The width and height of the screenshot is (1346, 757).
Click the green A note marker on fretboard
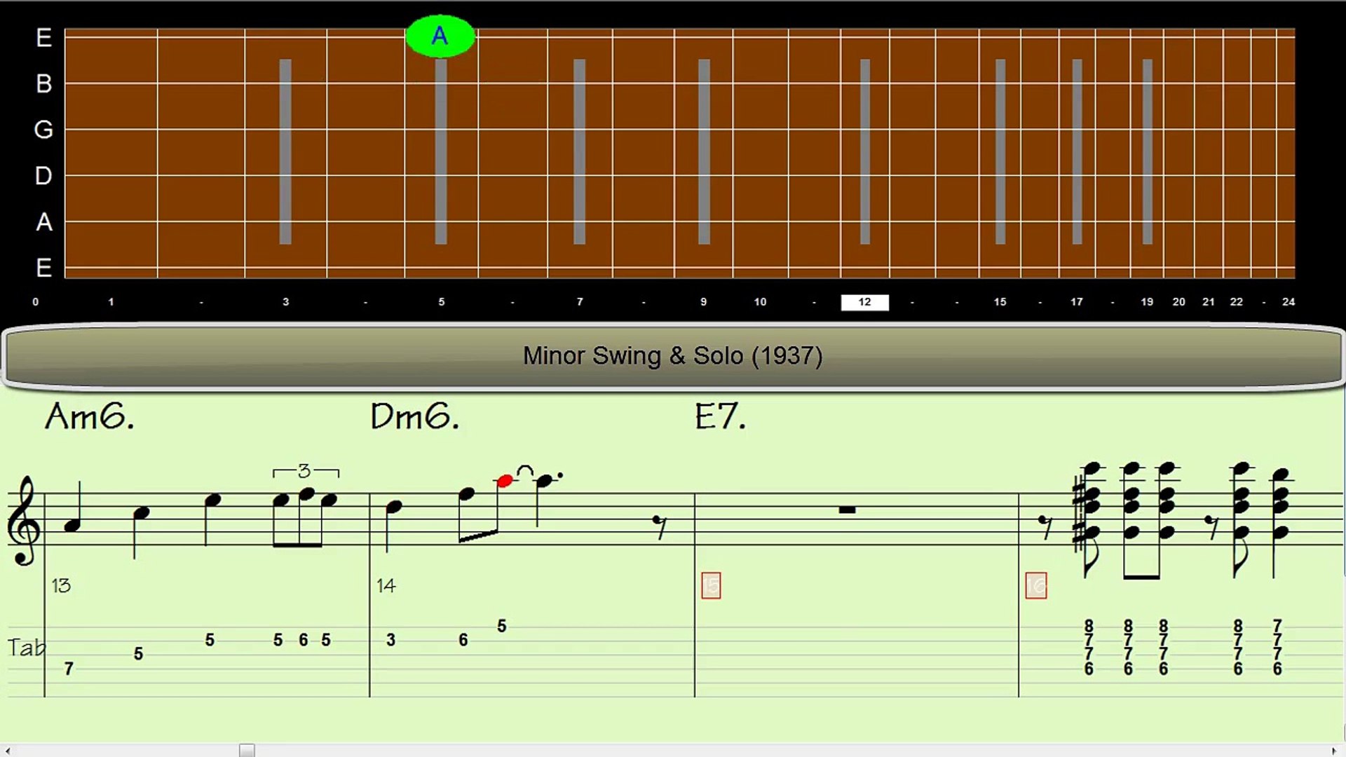[440, 36]
